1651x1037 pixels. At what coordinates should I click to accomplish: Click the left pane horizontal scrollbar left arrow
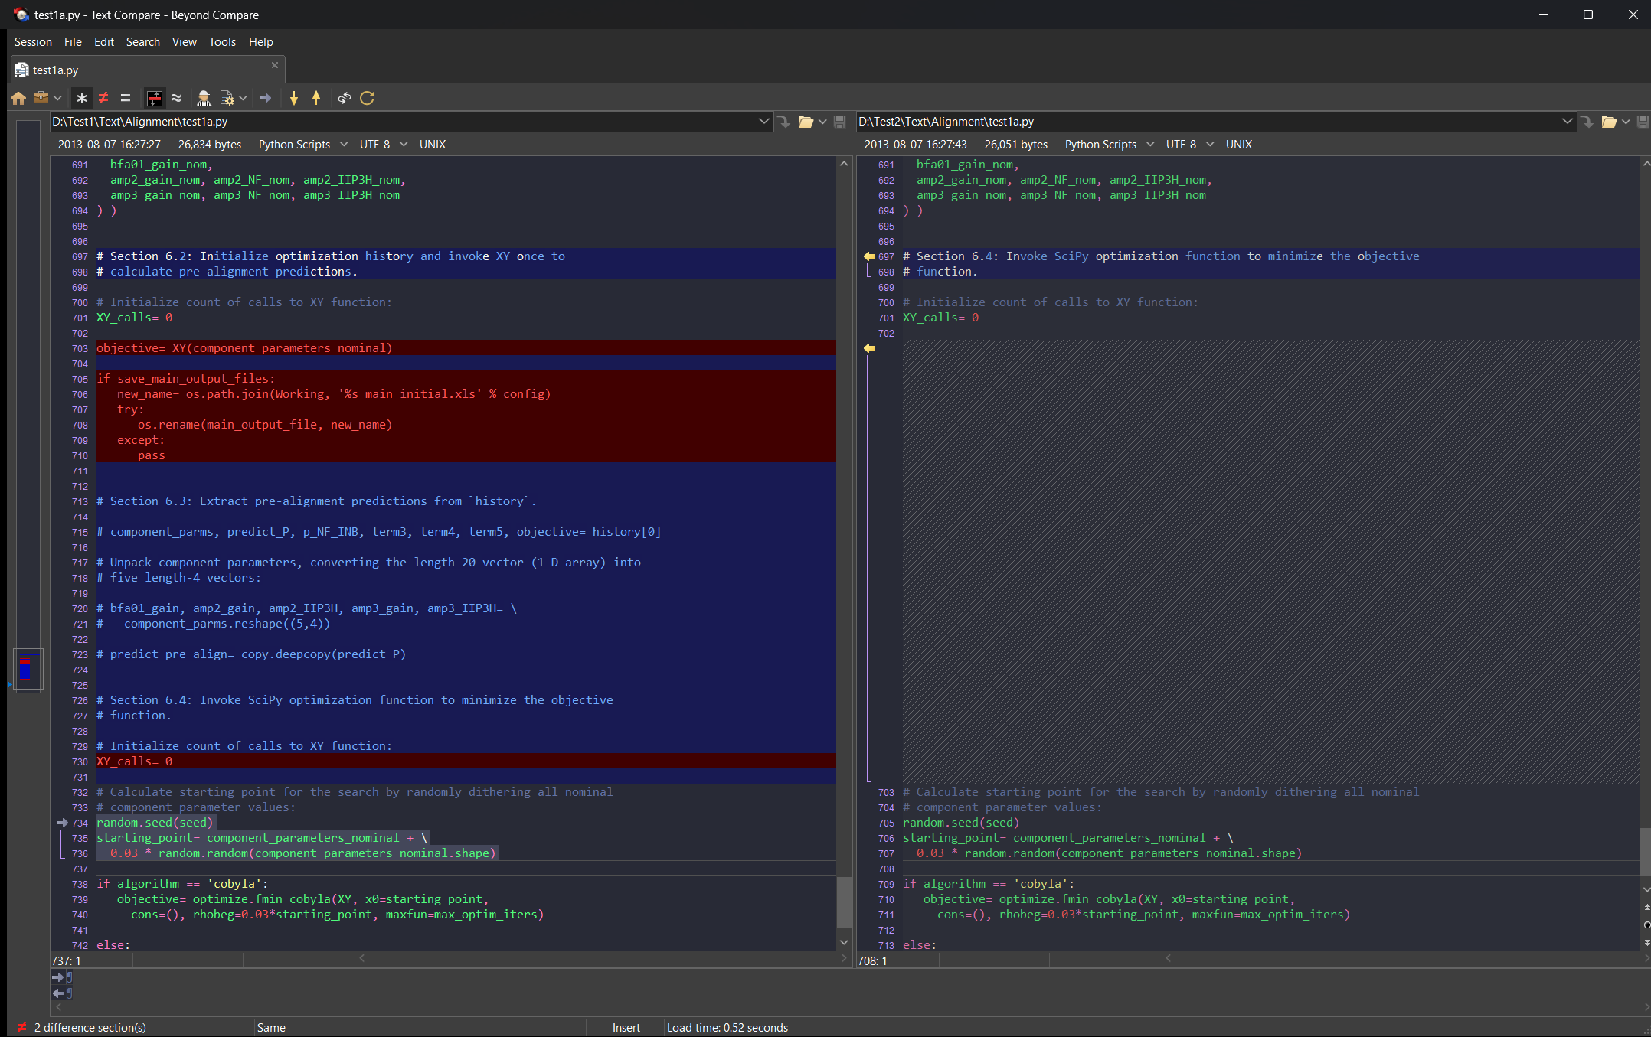362,958
